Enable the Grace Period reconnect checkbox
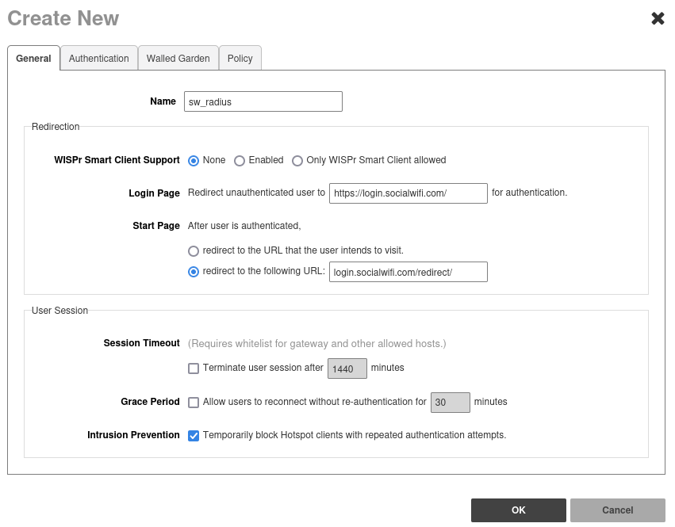The image size is (675, 527). click(194, 403)
